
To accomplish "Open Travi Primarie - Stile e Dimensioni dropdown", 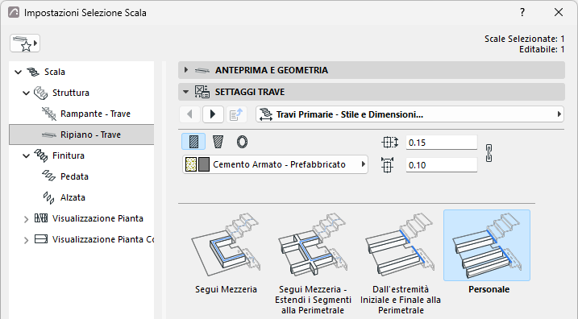I will 410,114.
